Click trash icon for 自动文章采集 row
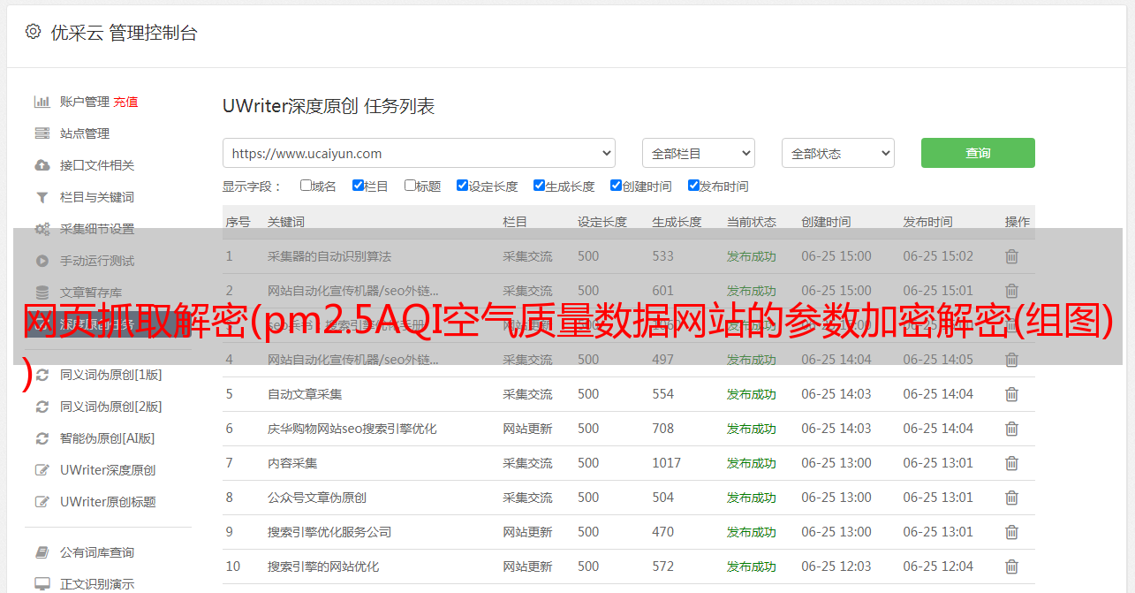Image resolution: width=1135 pixels, height=593 pixels. 1011,394
